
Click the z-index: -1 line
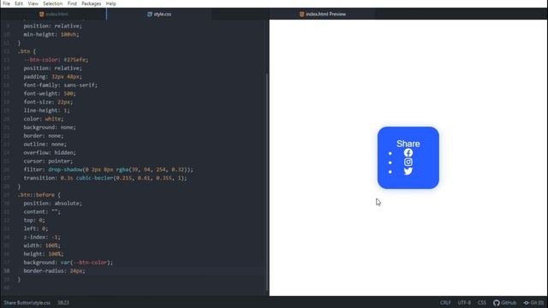42,237
